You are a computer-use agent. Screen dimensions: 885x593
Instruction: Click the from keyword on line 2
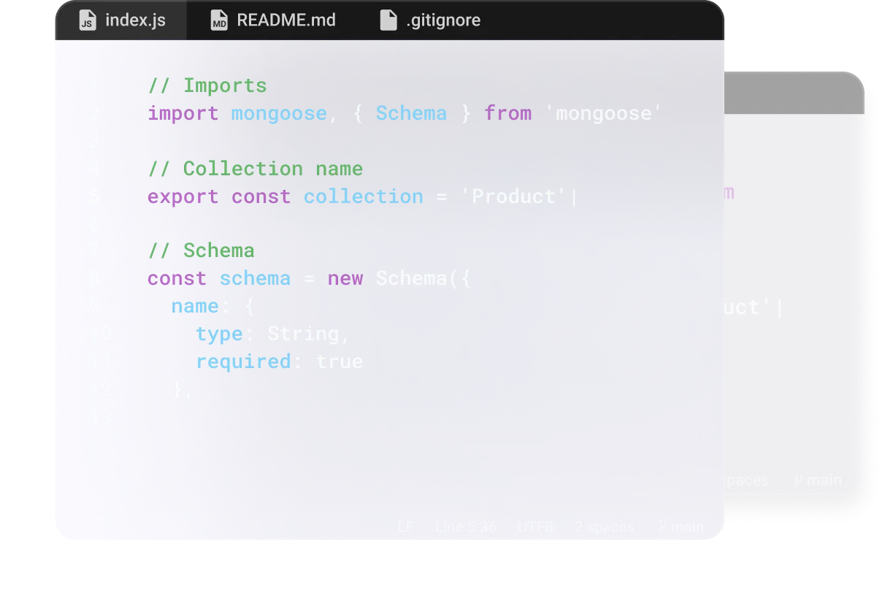pos(508,113)
